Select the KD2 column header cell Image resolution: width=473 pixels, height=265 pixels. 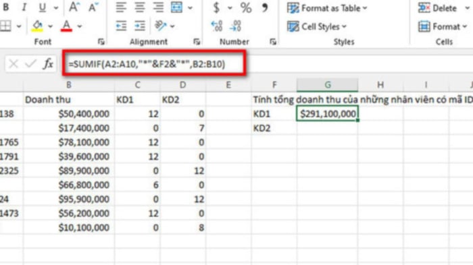pyautogui.click(x=183, y=100)
